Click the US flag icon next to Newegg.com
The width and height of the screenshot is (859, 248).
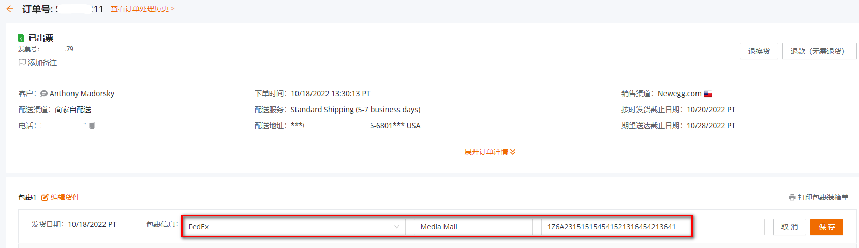708,94
